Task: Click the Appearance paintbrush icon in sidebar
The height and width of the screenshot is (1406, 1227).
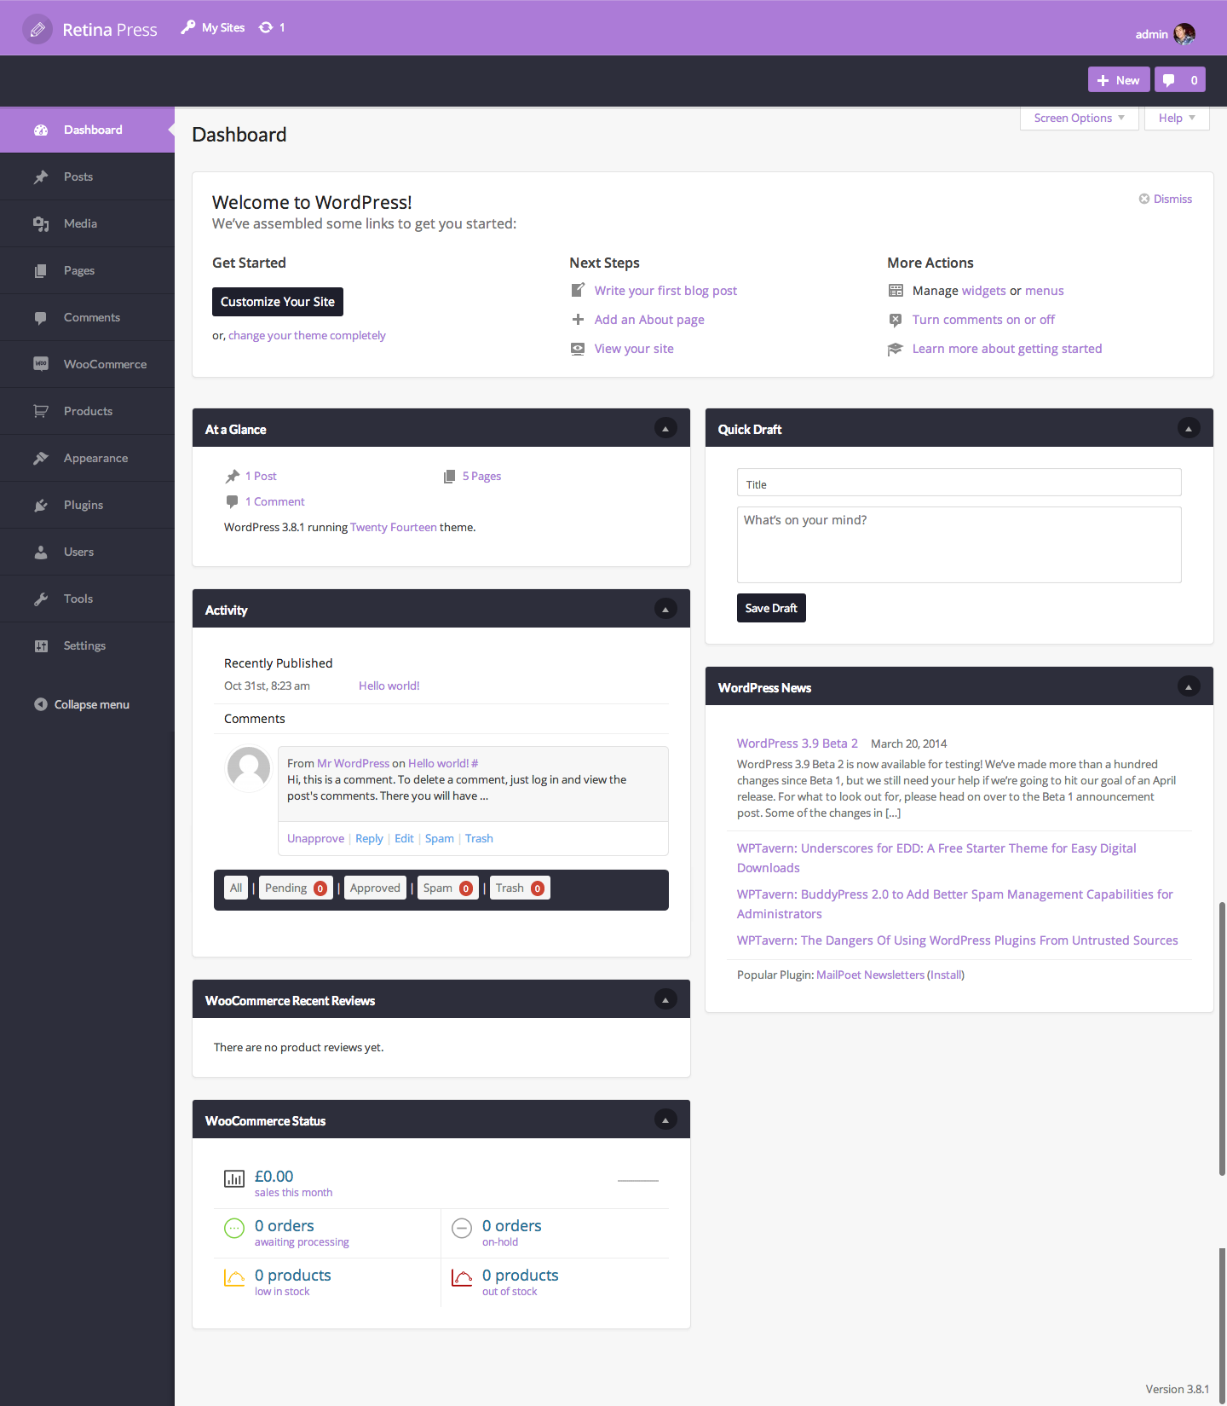Action: pyautogui.click(x=41, y=458)
